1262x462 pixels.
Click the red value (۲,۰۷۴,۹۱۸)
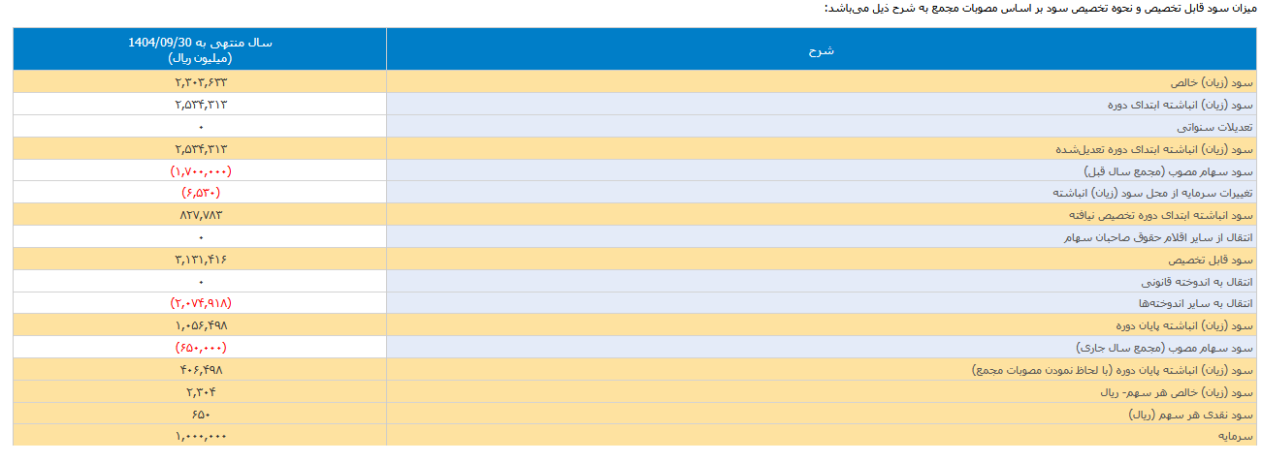click(x=201, y=304)
